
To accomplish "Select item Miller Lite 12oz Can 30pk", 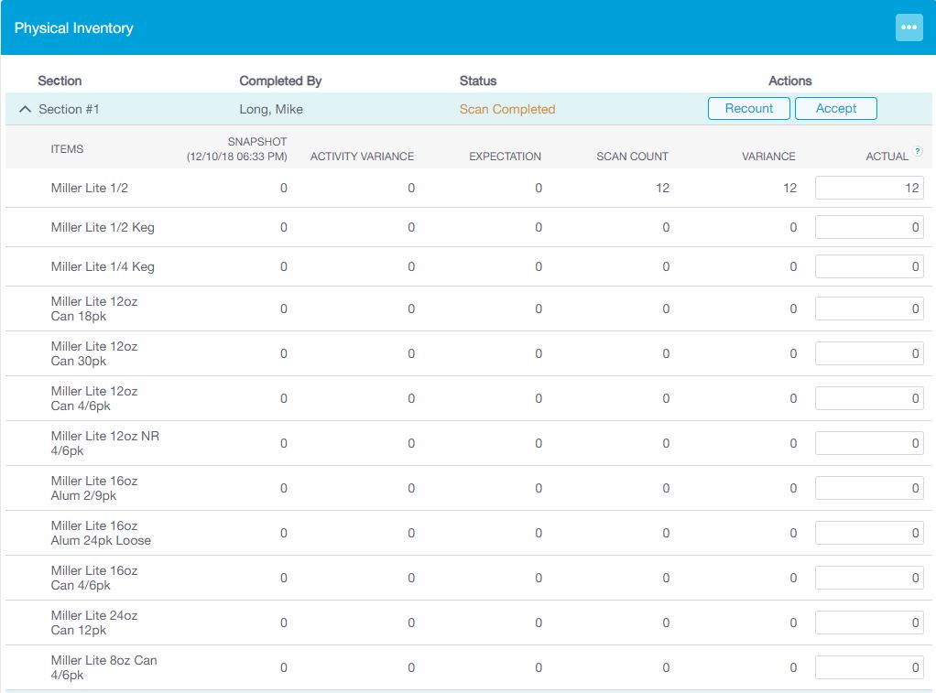I will point(94,353).
